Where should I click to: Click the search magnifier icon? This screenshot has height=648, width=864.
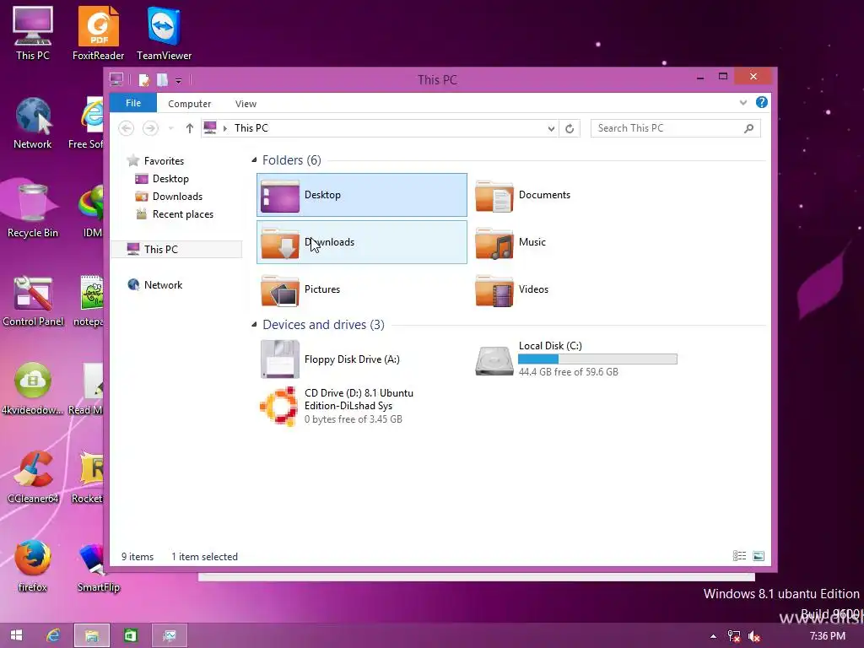point(748,128)
